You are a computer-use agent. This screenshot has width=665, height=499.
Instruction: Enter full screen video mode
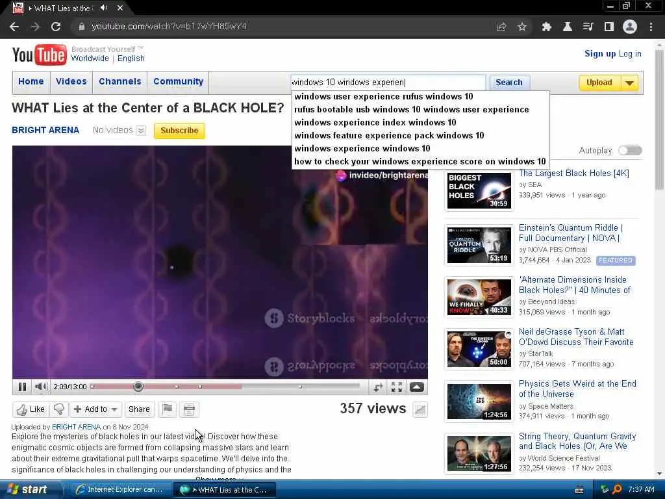click(397, 387)
